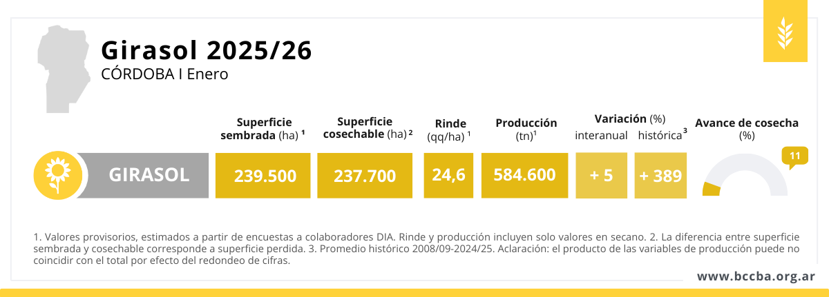Viewport: 829px width, 297px height.
Task: Click the gray GIRASOL label box
Action: point(148,175)
